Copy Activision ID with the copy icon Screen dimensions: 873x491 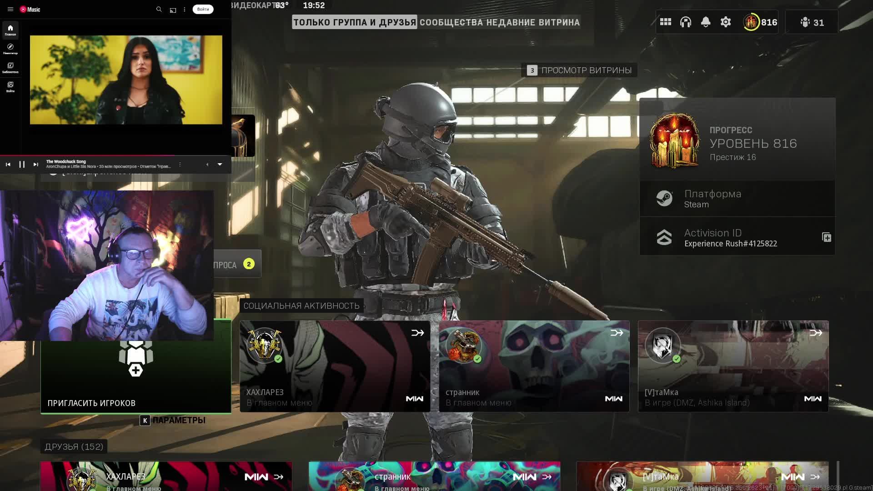(x=826, y=237)
